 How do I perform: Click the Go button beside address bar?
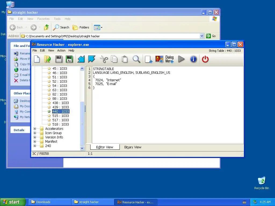211,36
